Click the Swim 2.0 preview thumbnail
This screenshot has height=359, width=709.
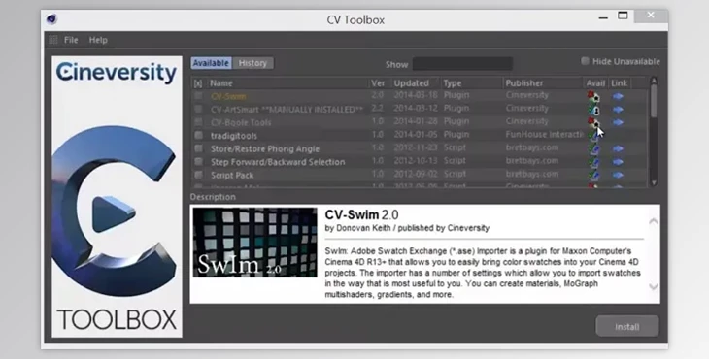[255, 242]
